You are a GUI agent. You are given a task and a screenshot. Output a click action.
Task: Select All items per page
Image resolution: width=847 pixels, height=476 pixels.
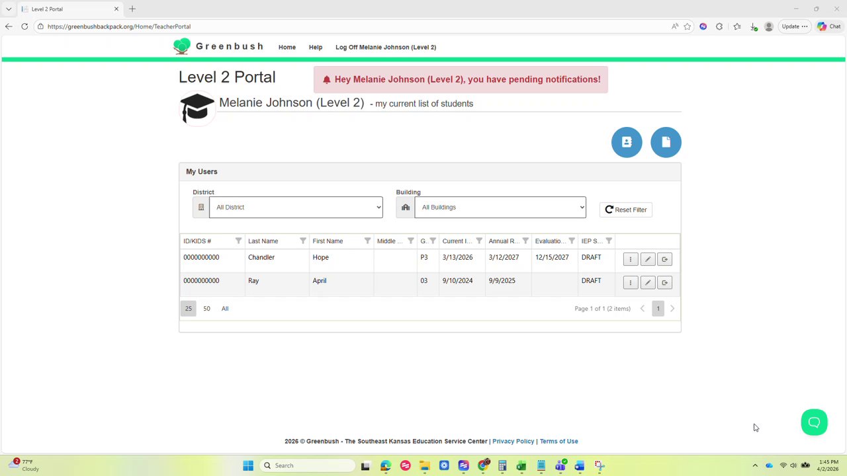coord(225,309)
